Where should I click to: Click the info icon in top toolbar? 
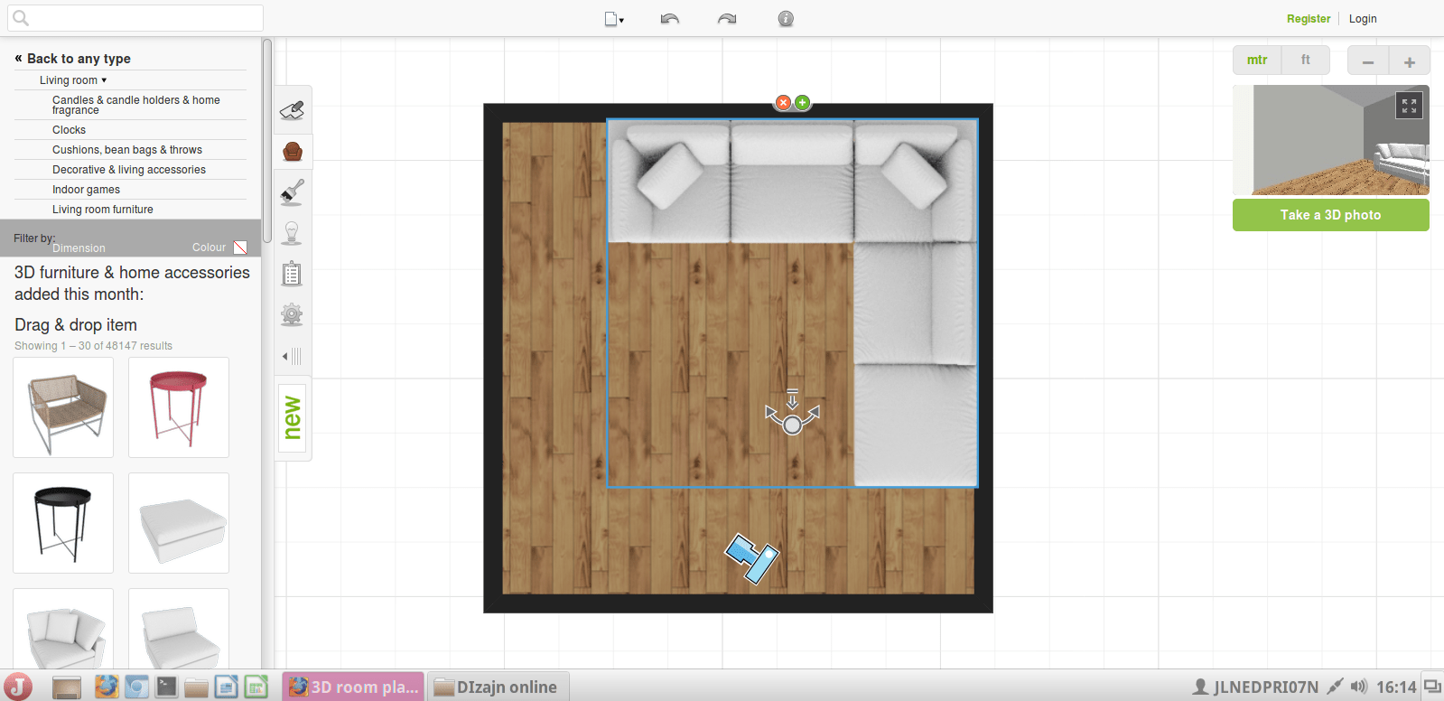coord(786,19)
